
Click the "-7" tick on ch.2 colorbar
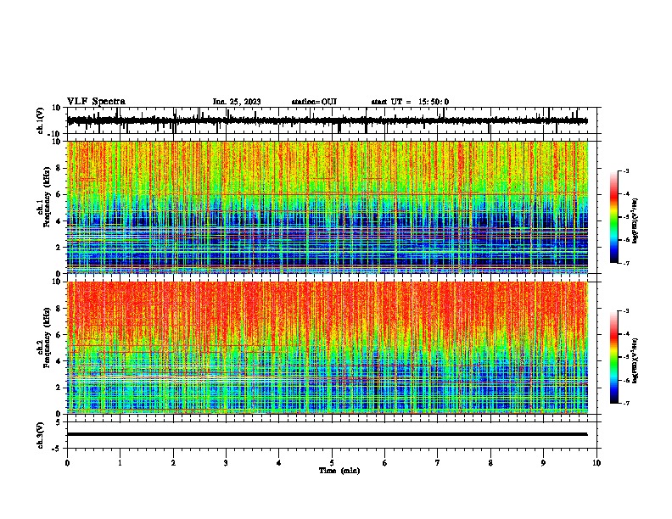pyautogui.click(x=625, y=404)
